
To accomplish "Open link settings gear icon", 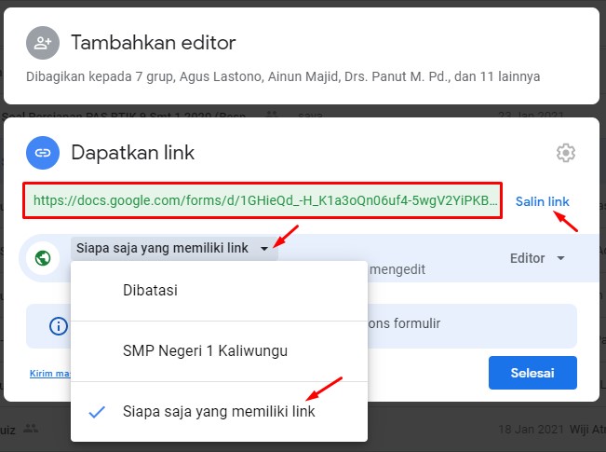I will 565,153.
